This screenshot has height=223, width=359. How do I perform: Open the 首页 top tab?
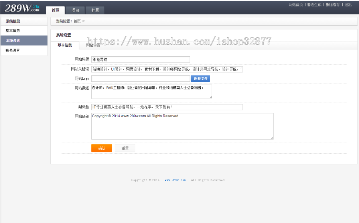[x=55, y=10]
